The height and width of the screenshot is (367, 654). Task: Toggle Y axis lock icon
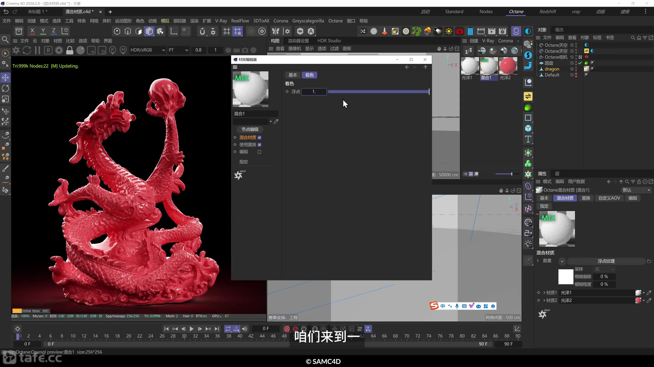tap(43, 31)
